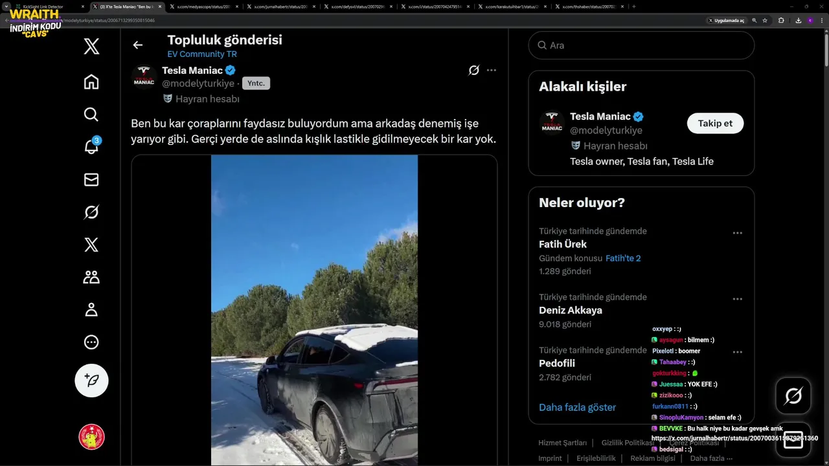Open Communities people icon
This screenshot has height=466, width=829.
(x=91, y=277)
